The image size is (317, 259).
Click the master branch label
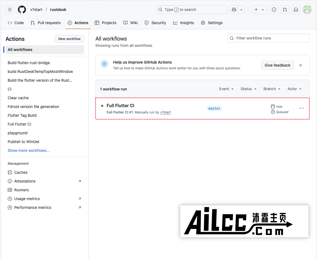[x=214, y=108]
